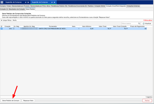Image resolution: width=154 pixels, height=104 pixels.
Task: Click Gerar Pedido de Compra button
Action: 10,100
